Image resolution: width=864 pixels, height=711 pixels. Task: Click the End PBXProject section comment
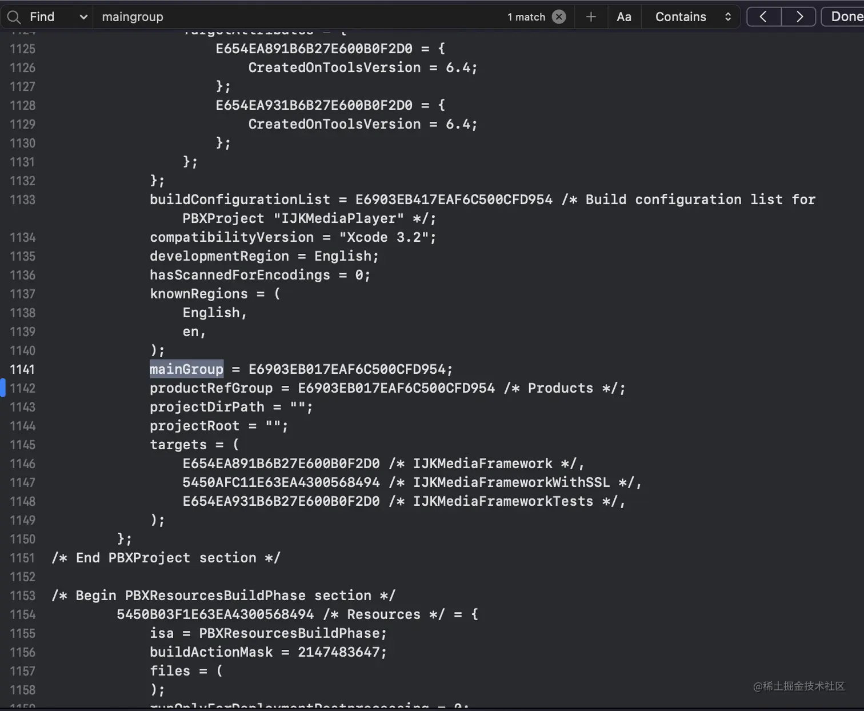166,558
